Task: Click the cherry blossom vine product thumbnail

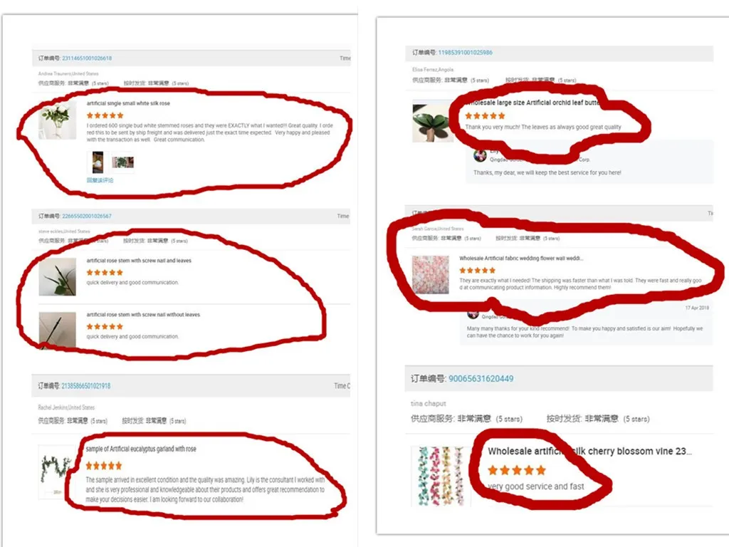Action: click(441, 476)
